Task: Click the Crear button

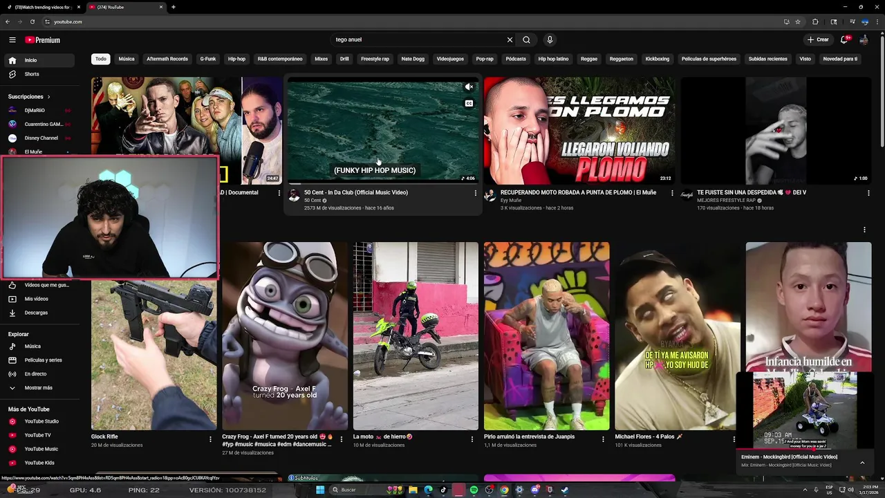Action: pos(818,39)
